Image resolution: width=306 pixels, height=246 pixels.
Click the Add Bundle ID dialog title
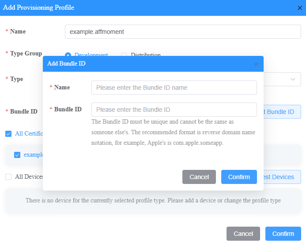66,64
